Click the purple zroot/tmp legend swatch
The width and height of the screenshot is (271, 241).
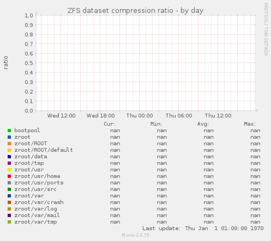pos(9,163)
